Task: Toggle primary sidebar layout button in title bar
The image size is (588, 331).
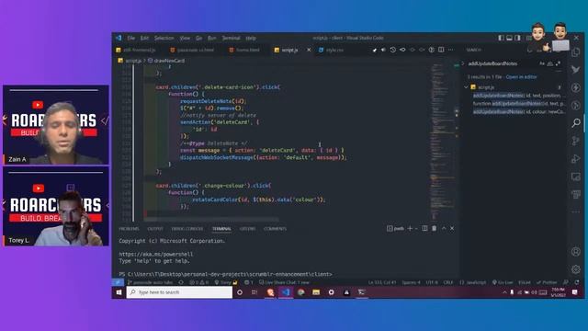Action: click(x=501, y=38)
